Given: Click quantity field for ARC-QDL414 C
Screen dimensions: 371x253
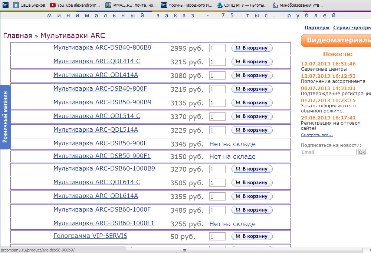Looking at the screenshot, I should coord(217,62).
